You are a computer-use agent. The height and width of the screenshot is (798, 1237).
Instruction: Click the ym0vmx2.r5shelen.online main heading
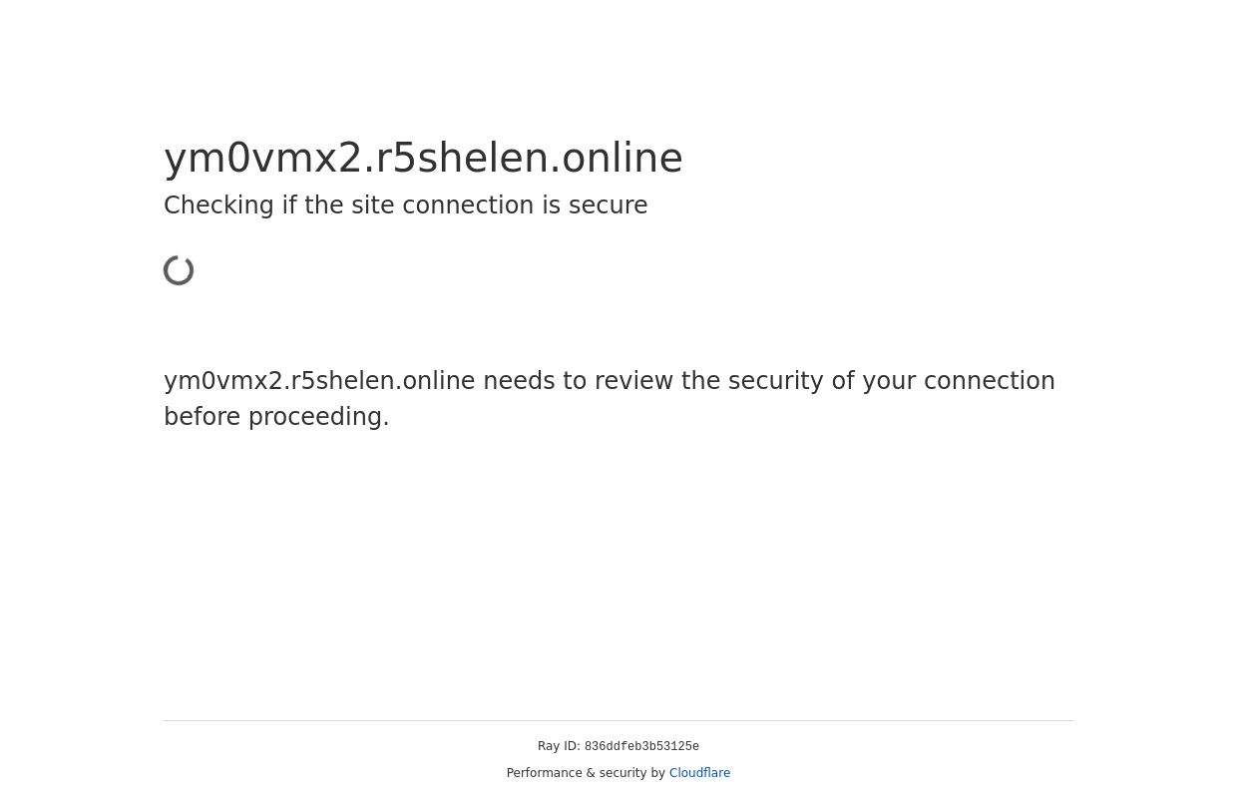[423, 158]
